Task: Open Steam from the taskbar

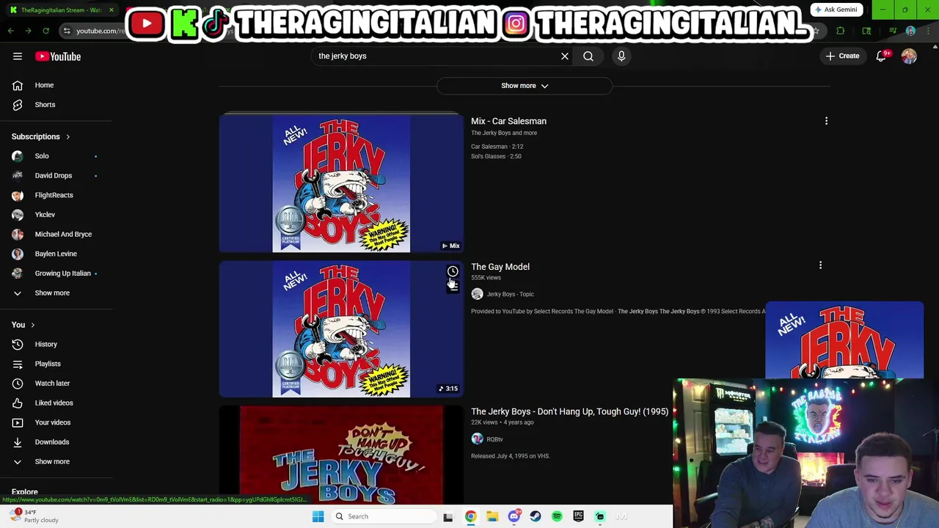Action: coord(536,516)
